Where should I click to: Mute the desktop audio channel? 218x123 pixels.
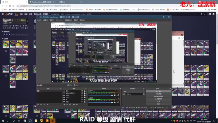click(x=115, y=102)
